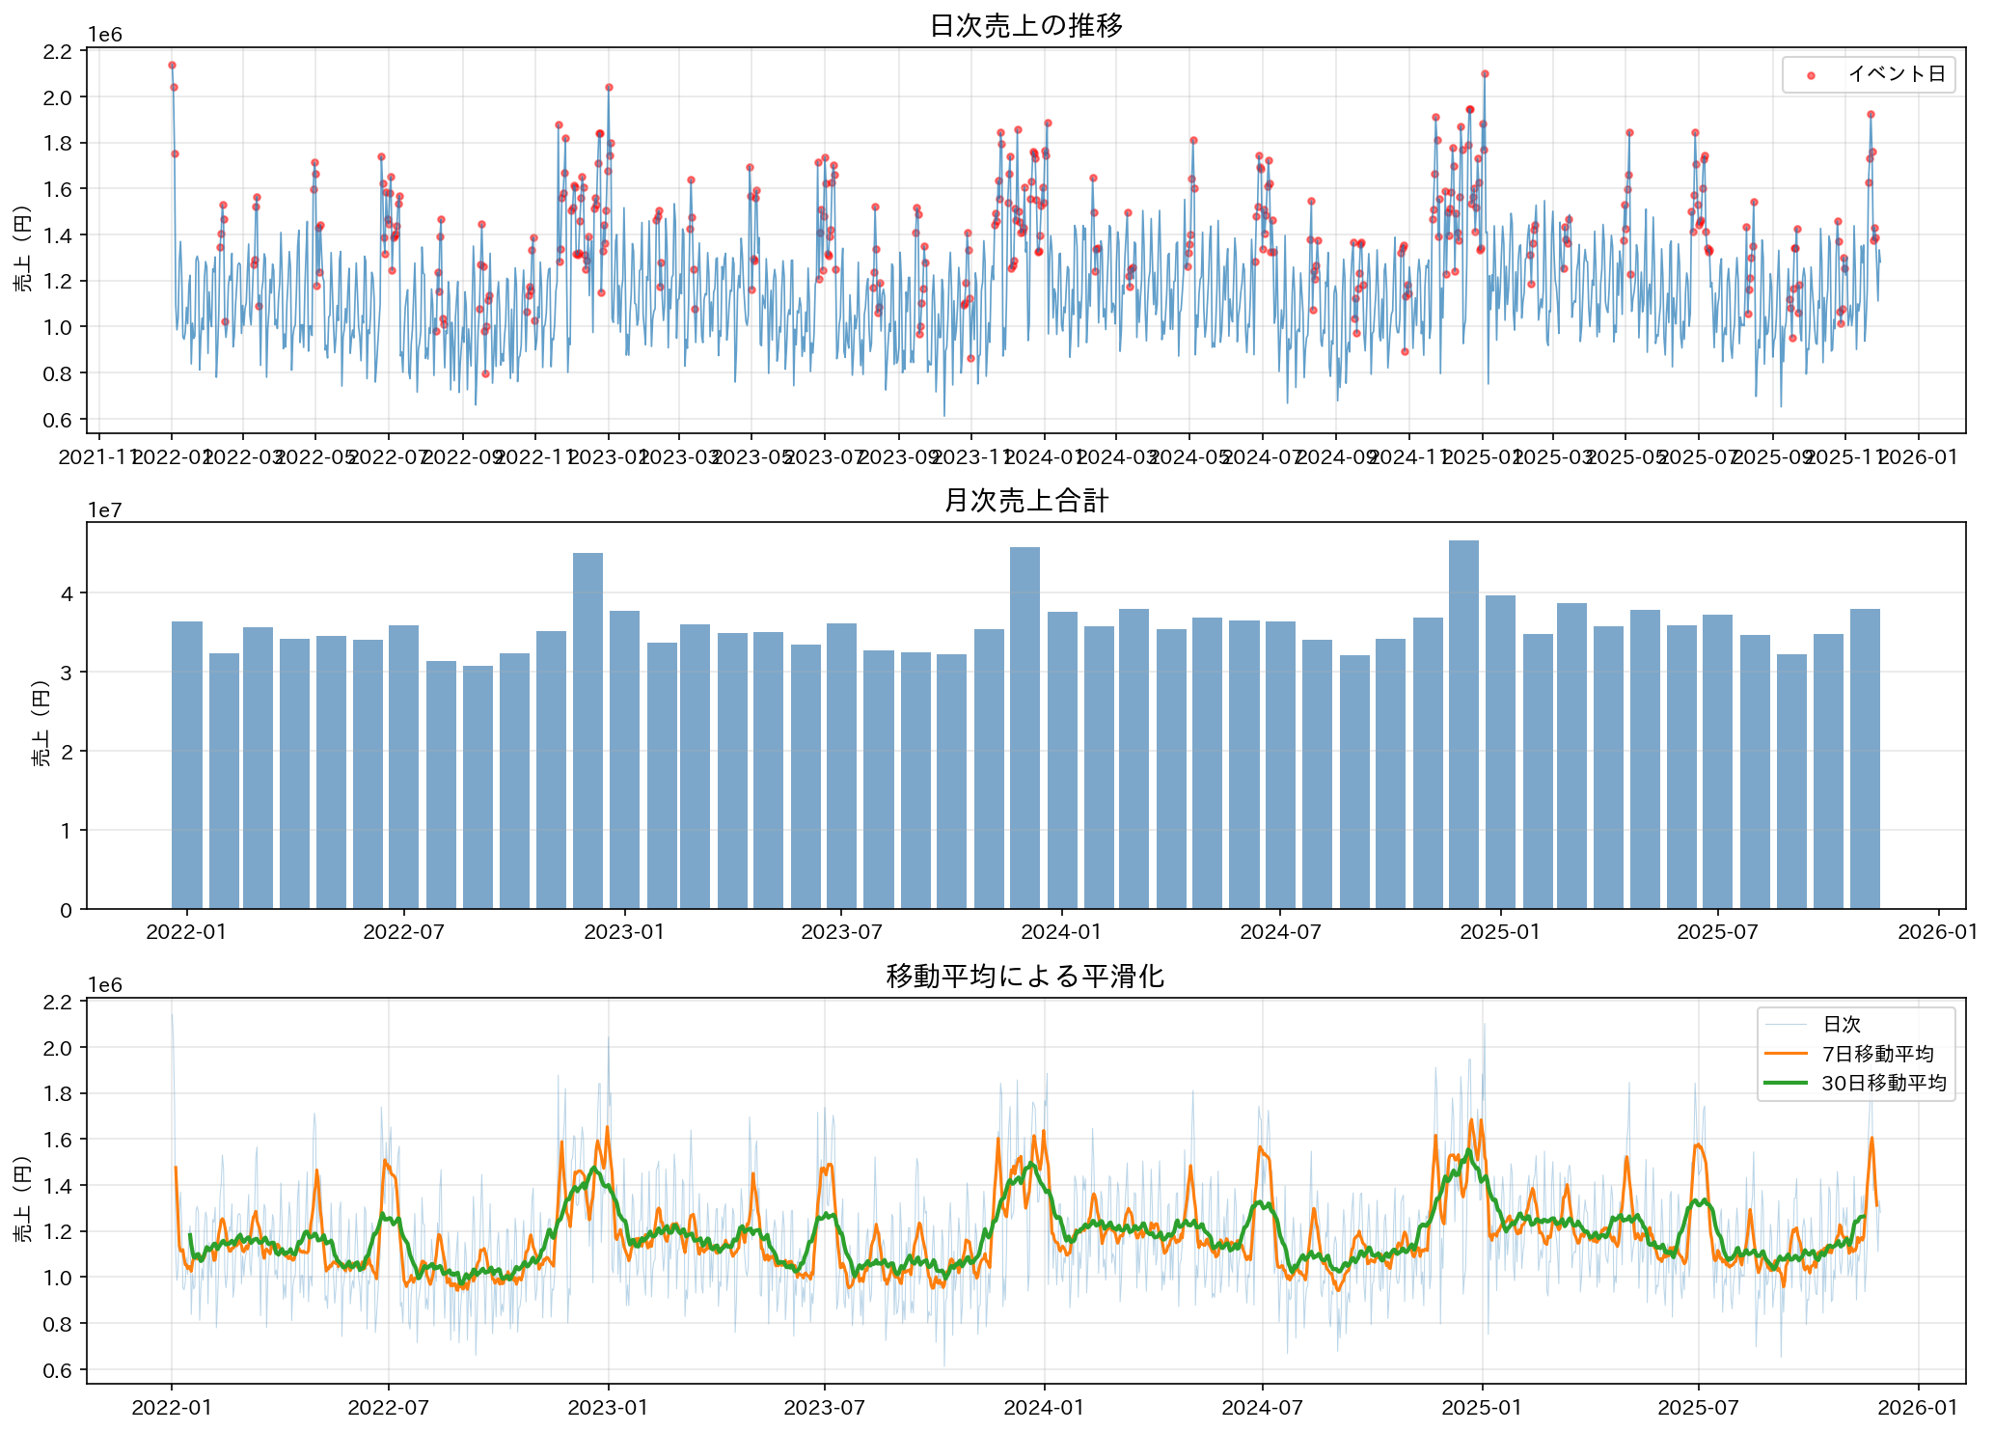
Task: Click the イベント日 legend label text
Action: (x=1896, y=74)
